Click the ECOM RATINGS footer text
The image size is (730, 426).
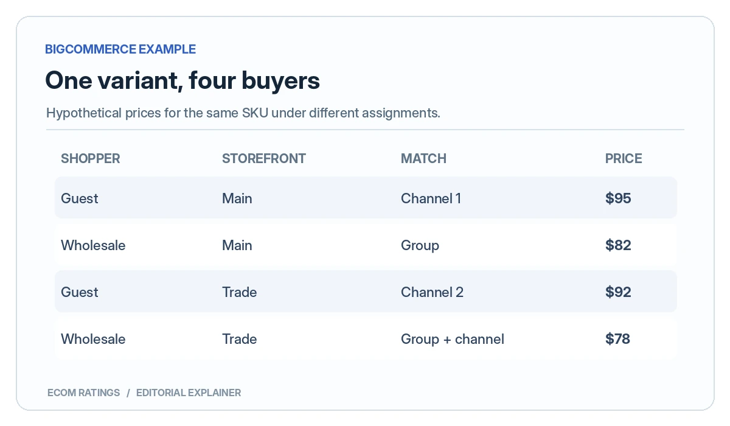(84, 393)
